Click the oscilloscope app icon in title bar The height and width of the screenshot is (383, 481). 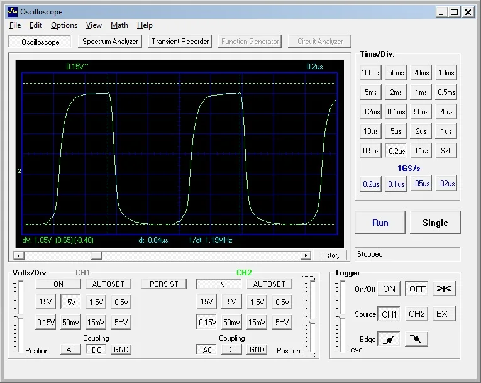point(12,11)
